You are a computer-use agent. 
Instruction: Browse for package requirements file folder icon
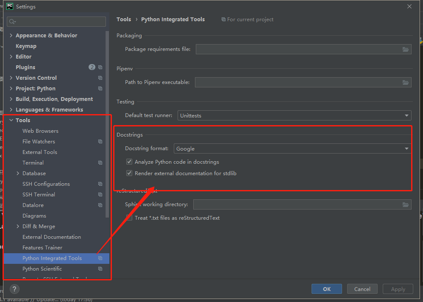click(406, 49)
